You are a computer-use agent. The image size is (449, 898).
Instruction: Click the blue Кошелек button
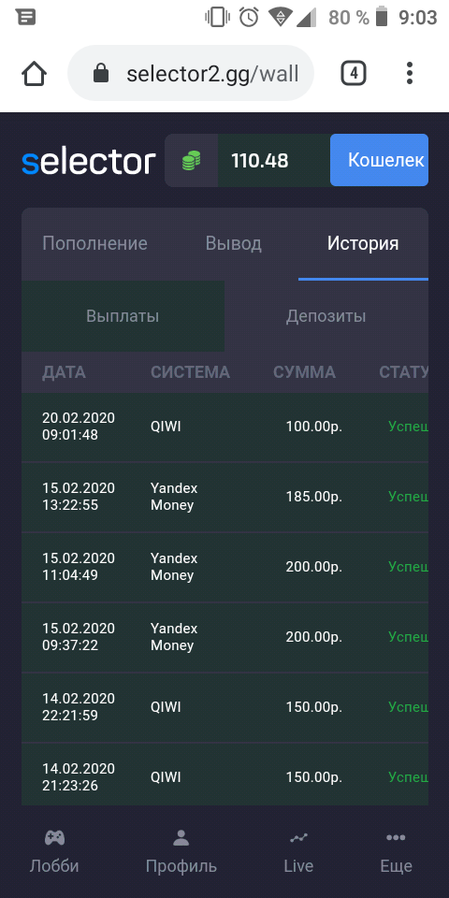[x=379, y=160]
